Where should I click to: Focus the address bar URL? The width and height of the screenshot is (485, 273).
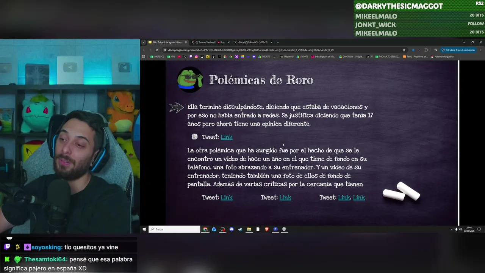(x=251, y=50)
